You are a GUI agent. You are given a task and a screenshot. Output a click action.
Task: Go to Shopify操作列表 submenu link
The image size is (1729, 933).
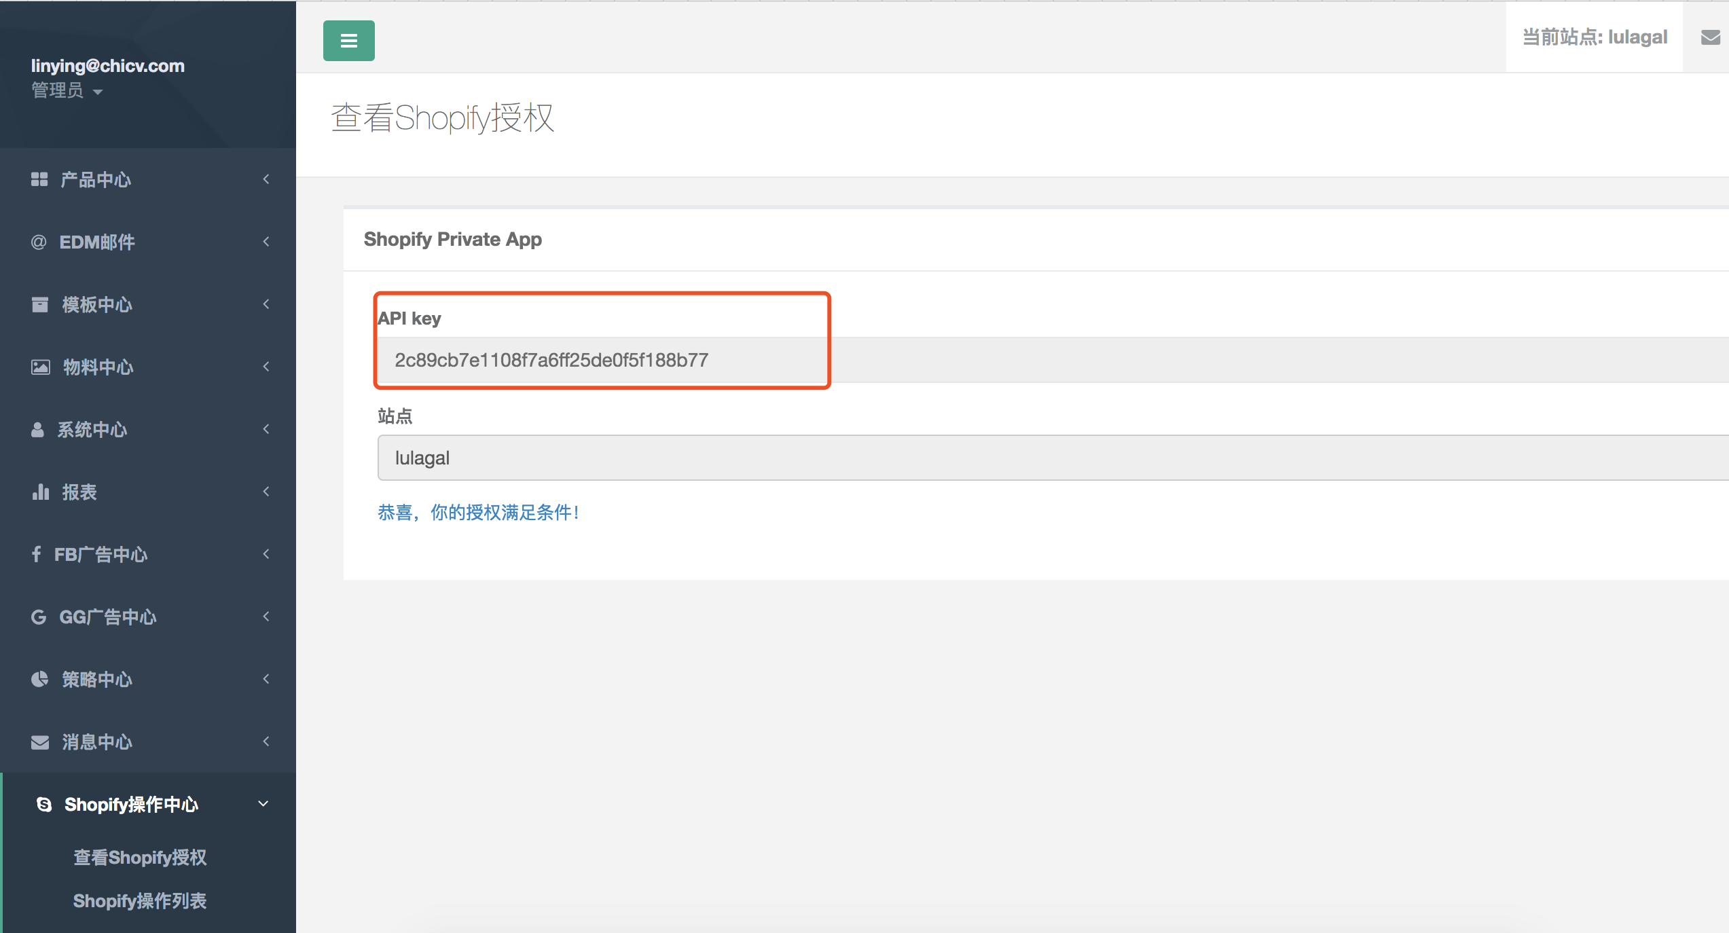(140, 901)
